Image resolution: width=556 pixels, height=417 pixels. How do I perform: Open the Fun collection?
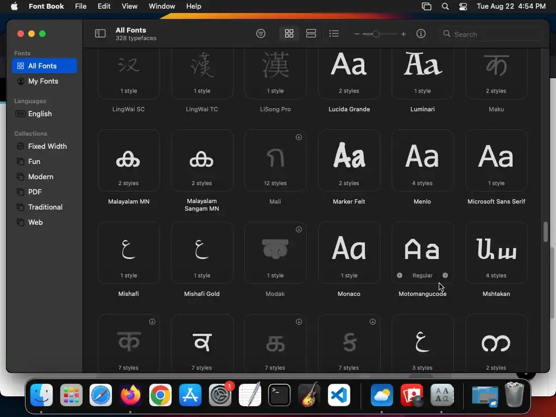[45, 162]
